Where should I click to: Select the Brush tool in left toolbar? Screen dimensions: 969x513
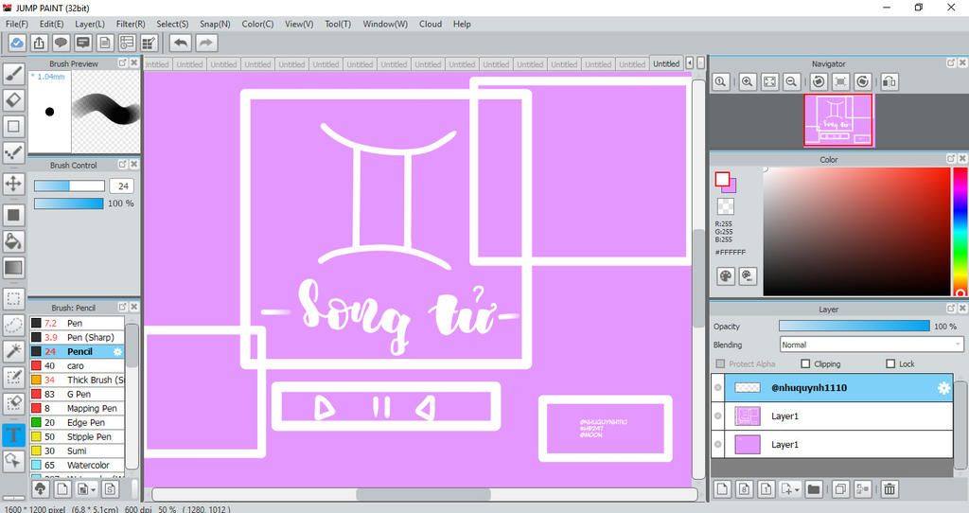coord(13,73)
